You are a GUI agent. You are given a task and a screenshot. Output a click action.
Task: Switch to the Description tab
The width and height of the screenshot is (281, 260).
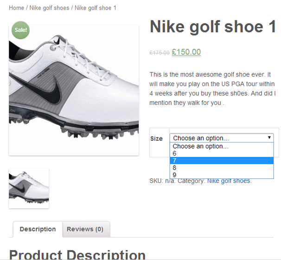tap(38, 229)
